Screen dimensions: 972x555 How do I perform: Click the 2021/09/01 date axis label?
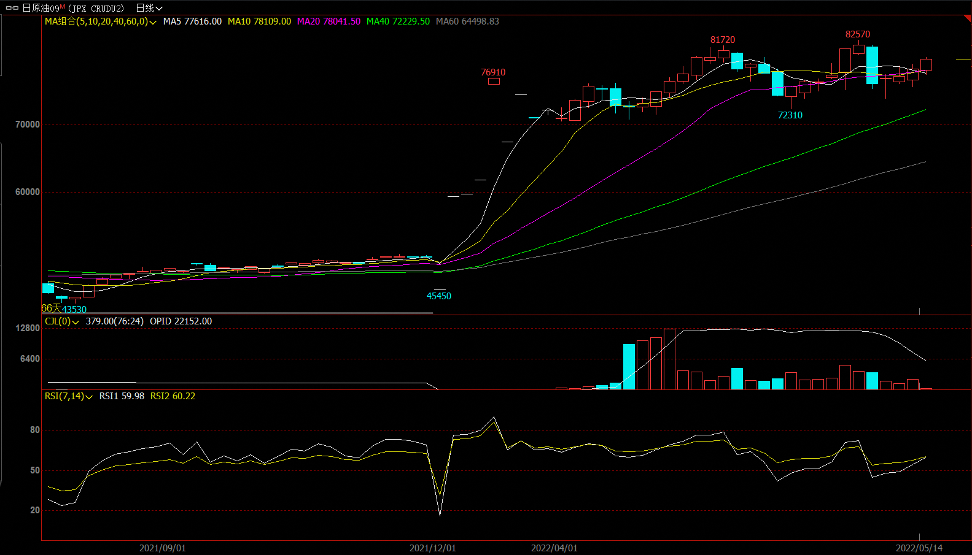[163, 548]
